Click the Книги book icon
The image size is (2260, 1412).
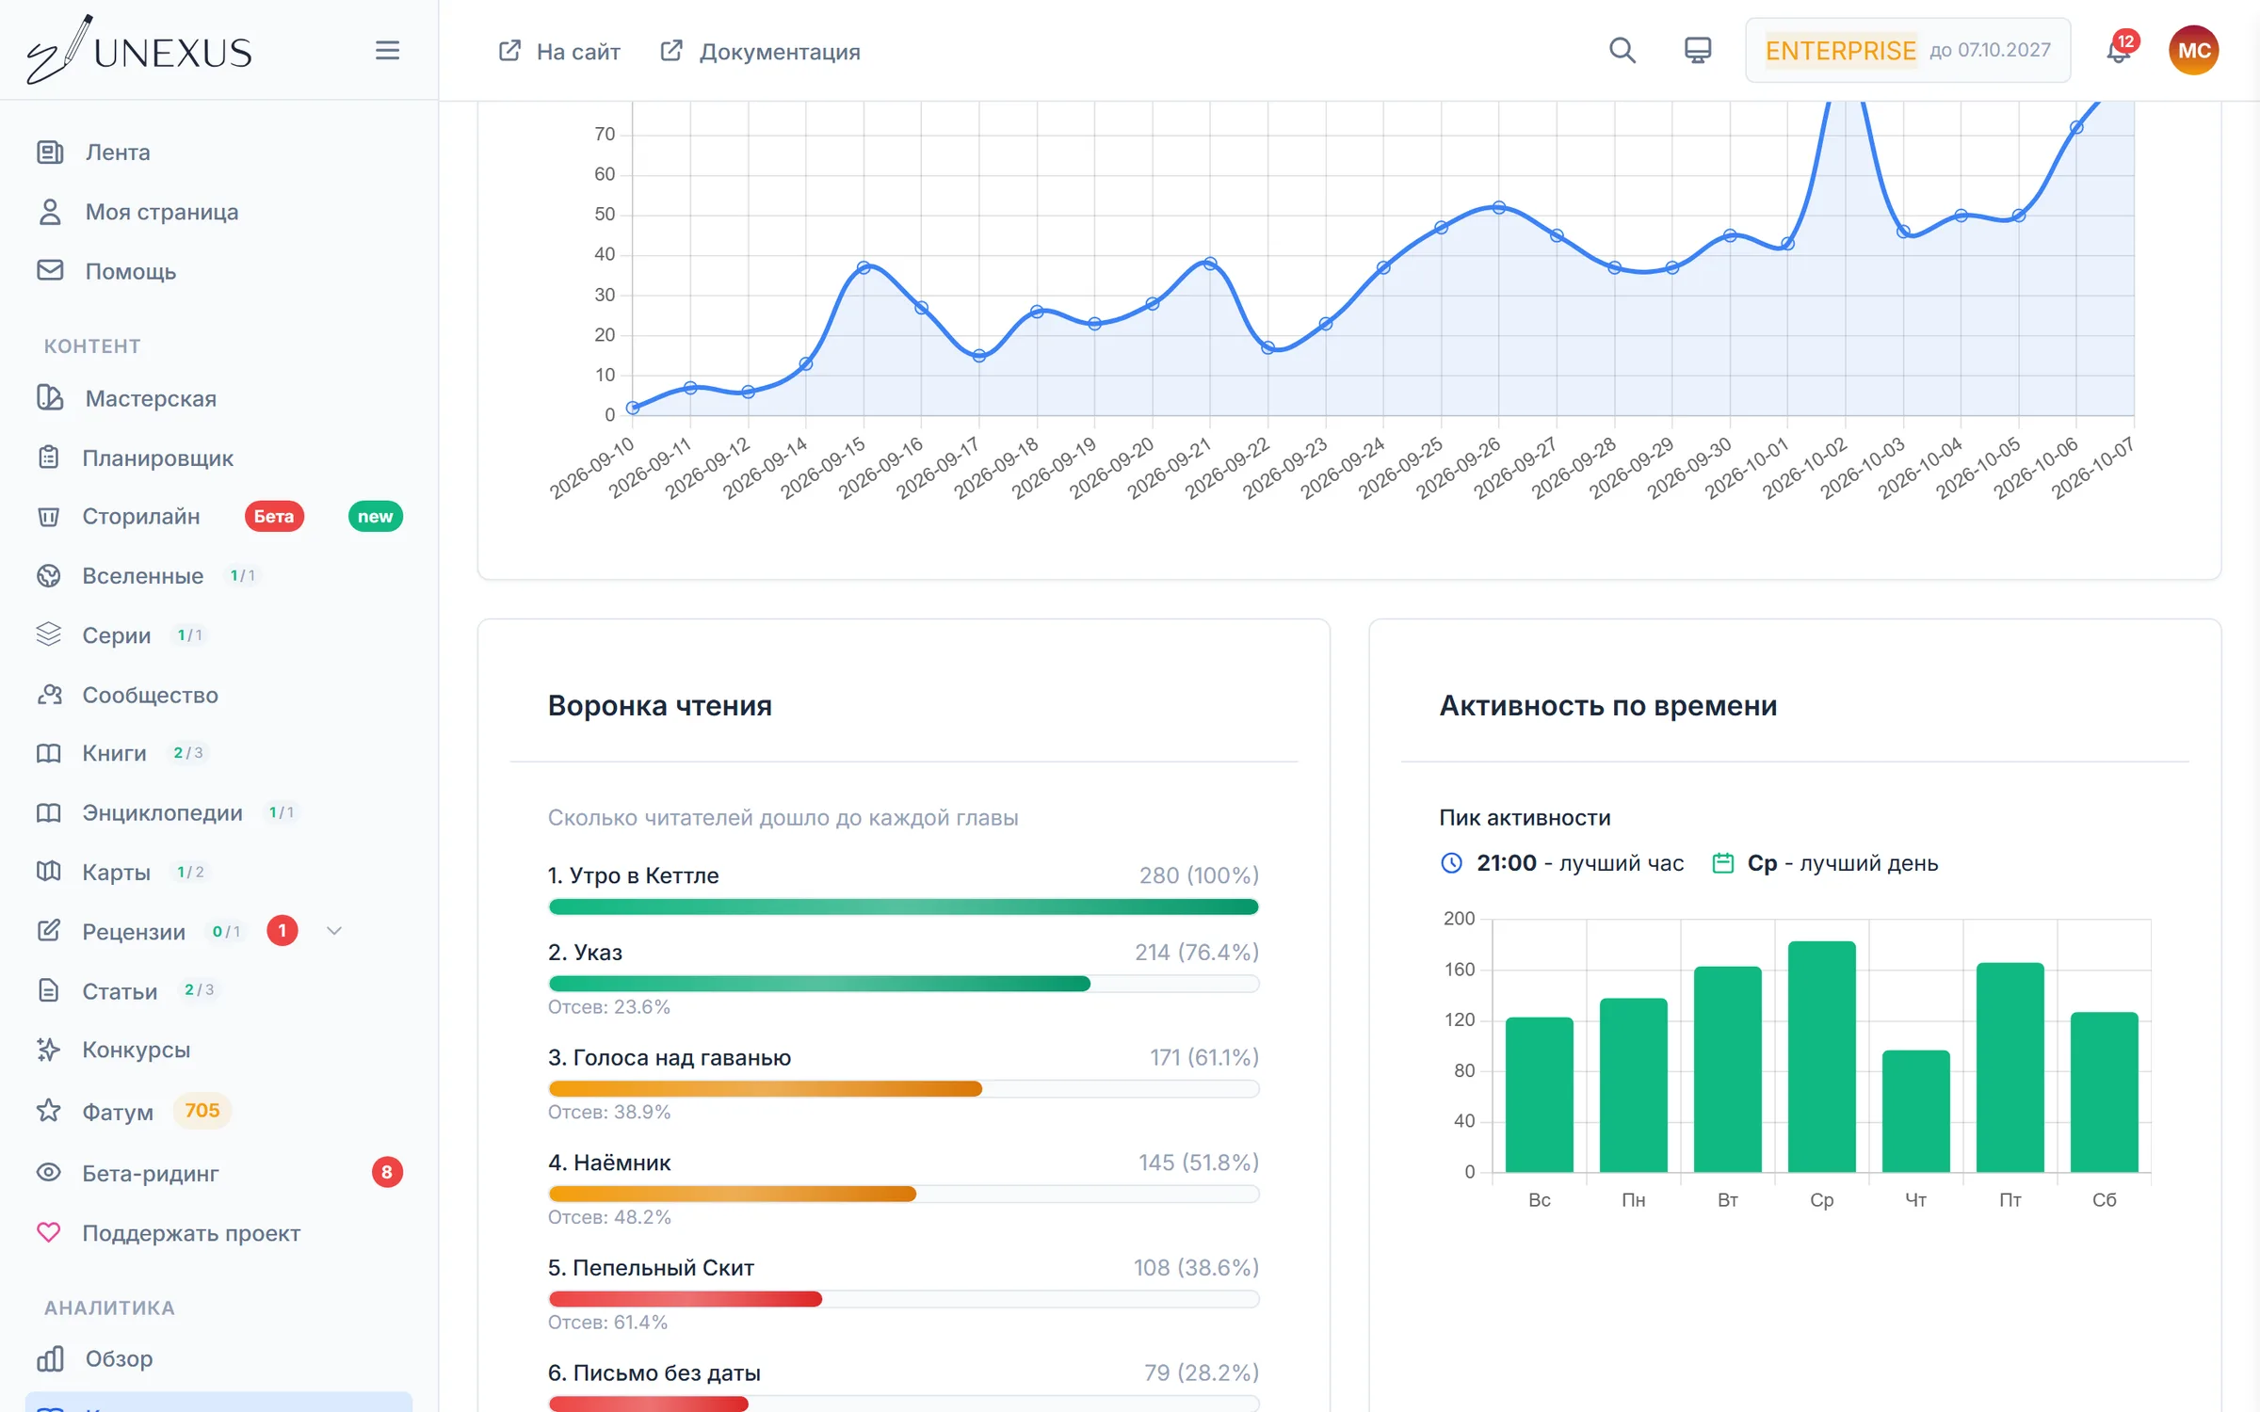[x=49, y=753]
